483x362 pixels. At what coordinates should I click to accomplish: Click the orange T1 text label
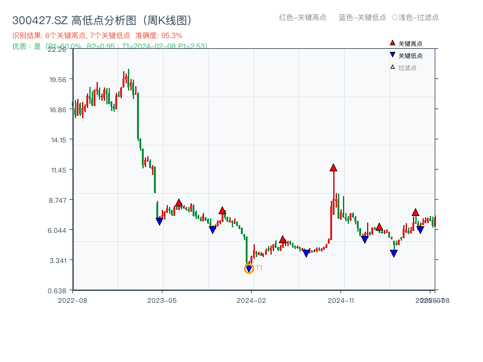[x=259, y=268]
